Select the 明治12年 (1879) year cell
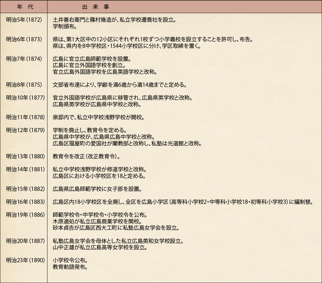Screen dimensions: 322x283 [x=25, y=130]
